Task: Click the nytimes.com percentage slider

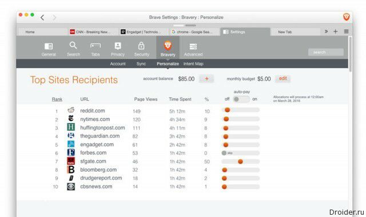Action: (241, 119)
